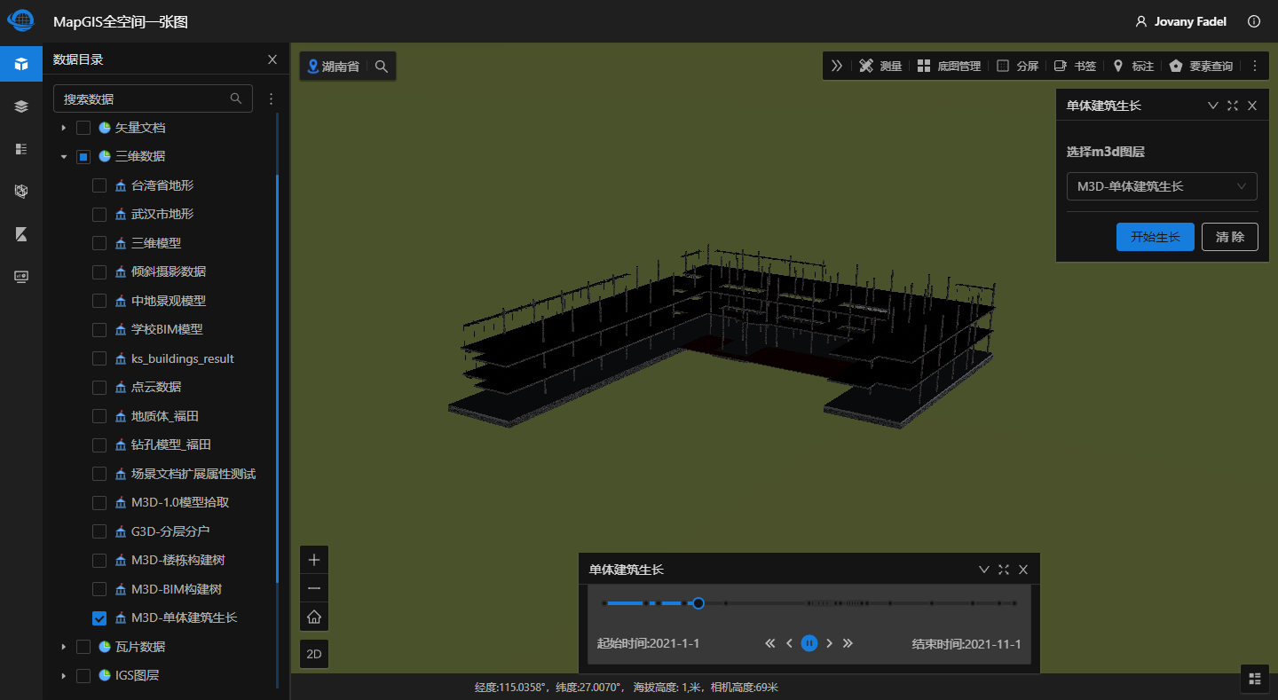The height and width of the screenshot is (700, 1278).
Task: Open the data catalog cube icon in sidebar
Action: [21, 64]
